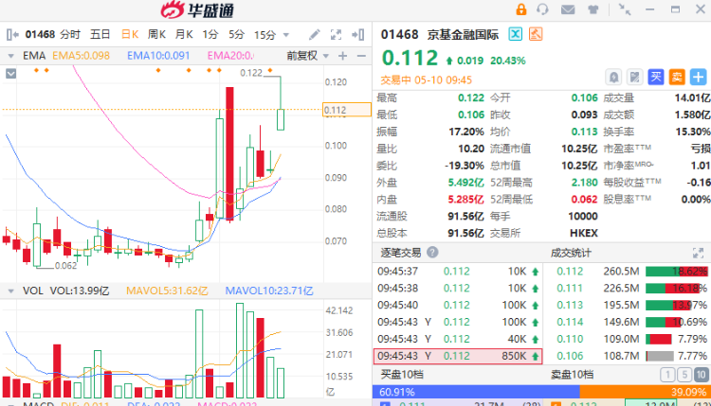The height and width of the screenshot is (406, 711).
Task: Select the highlighted 850K trade row
Action: pos(458,356)
